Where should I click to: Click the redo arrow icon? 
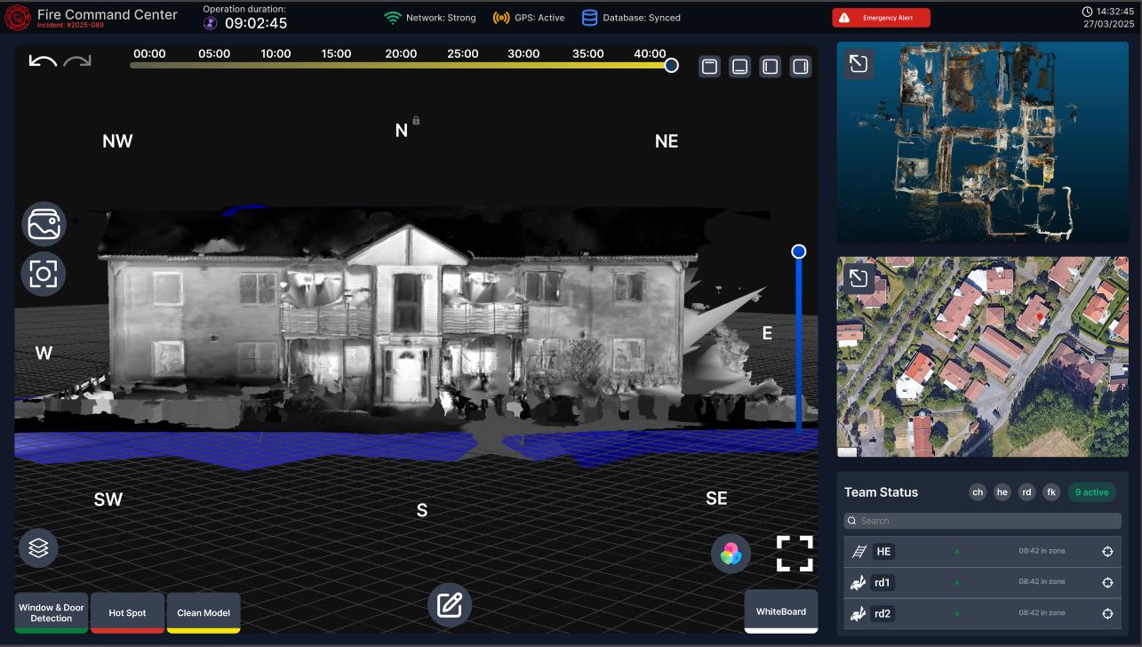pos(77,61)
